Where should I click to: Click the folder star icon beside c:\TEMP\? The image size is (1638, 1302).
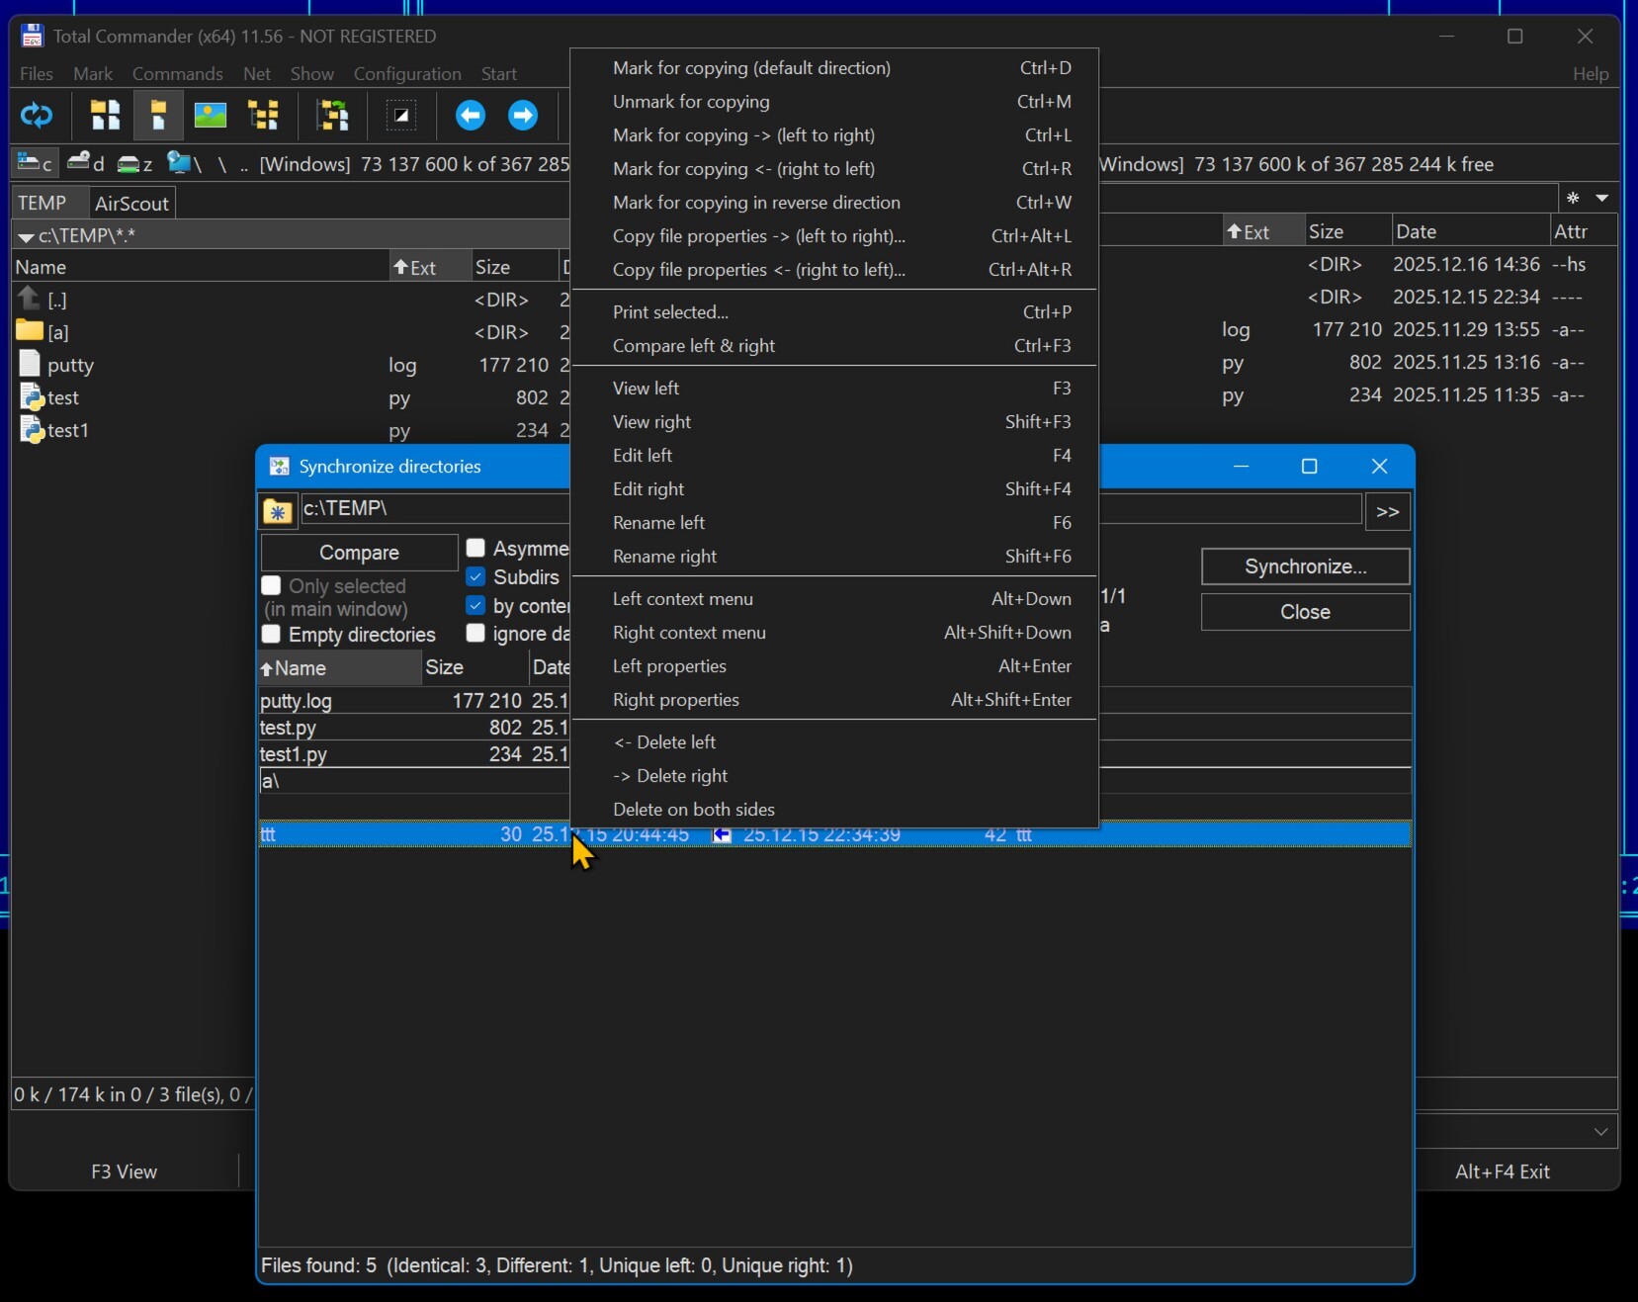click(x=278, y=511)
